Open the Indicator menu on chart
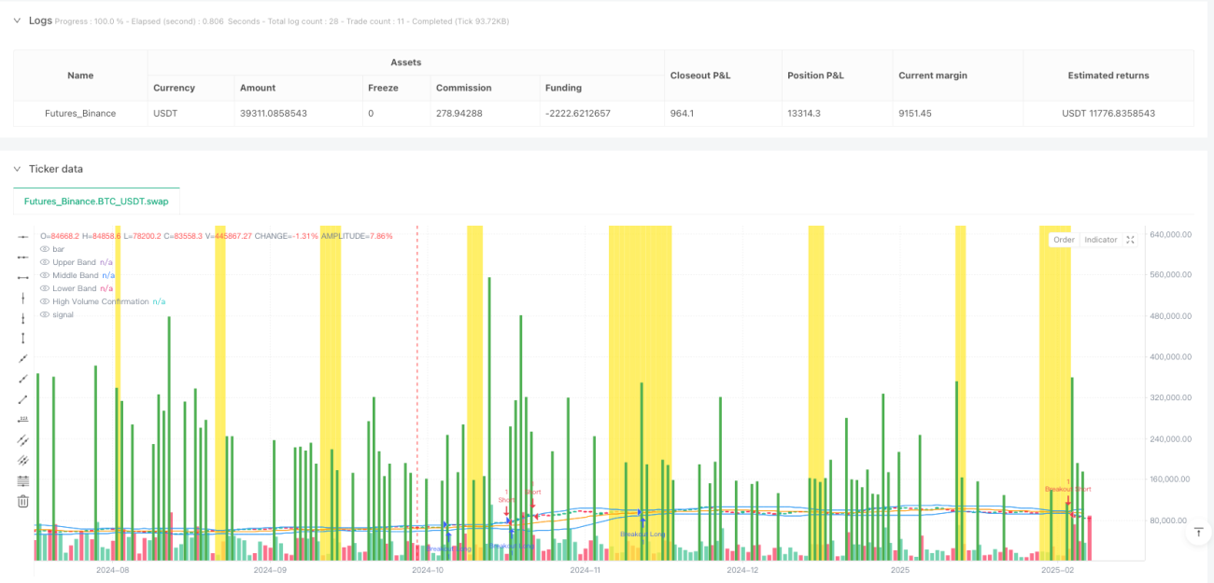 (1100, 240)
